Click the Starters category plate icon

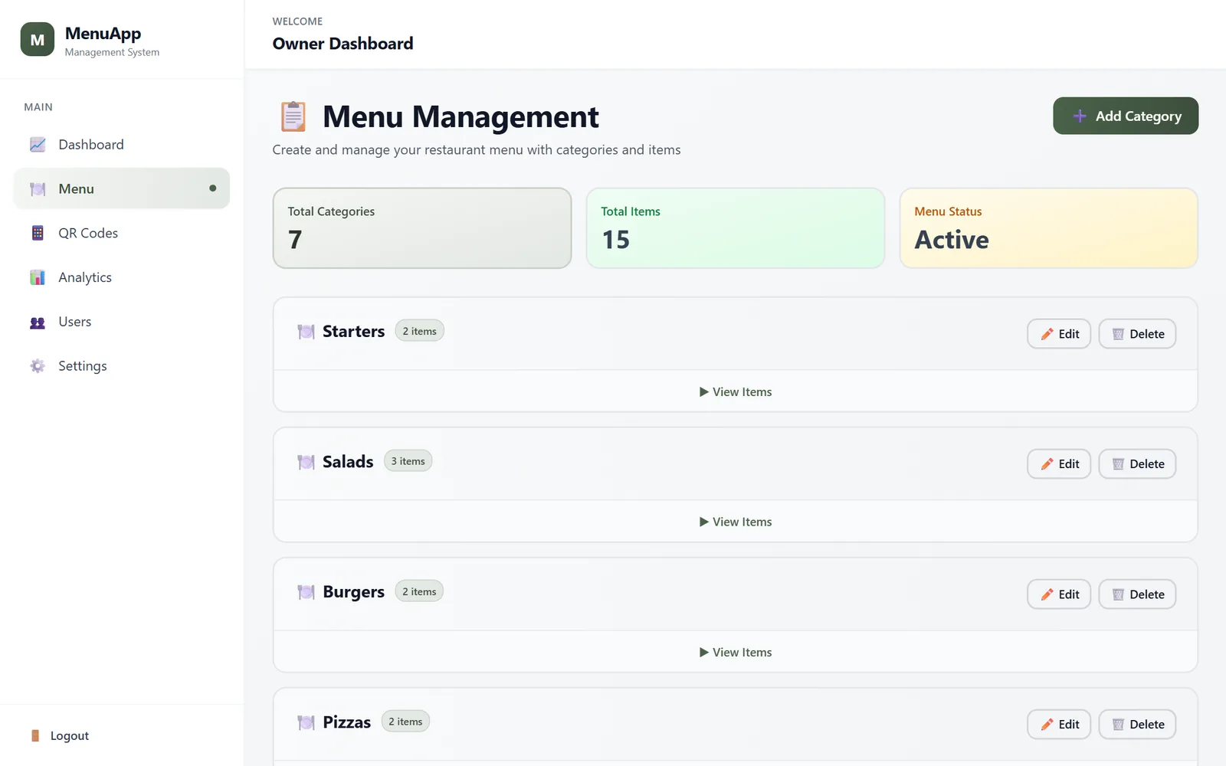[306, 332]
